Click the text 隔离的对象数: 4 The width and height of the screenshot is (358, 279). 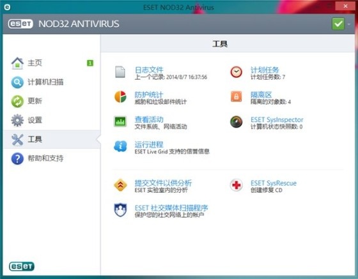(x=271, y=102)
